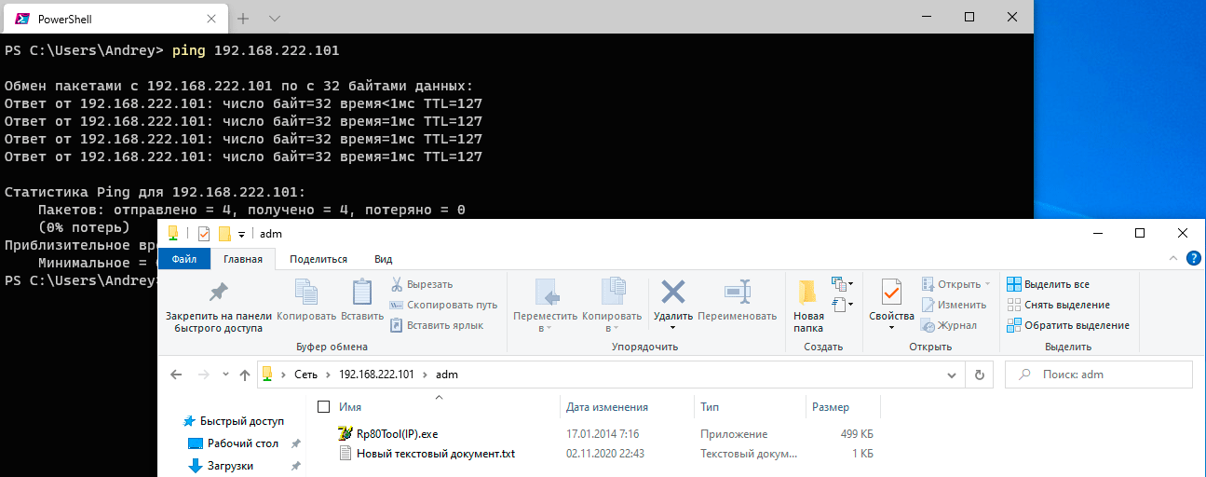Image resolution: width=1206 pixels, height=477 pixels.
Task: Select the Главная ribbon tab
Action: click(x=243, y=259)
